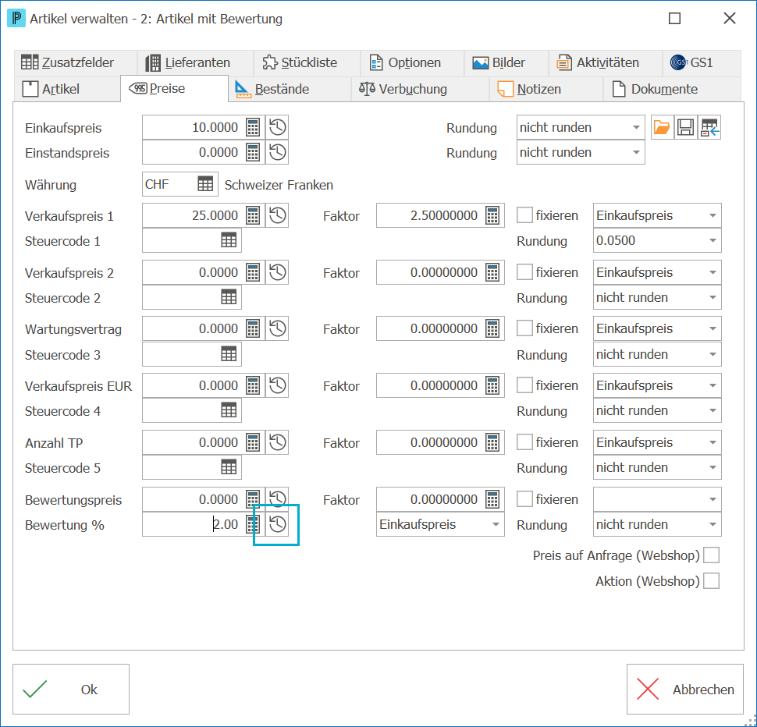Tick fixieren checkbox for Wartungsvertrag
The width and height of the screenshot is (757, 727).
point(524,328)
